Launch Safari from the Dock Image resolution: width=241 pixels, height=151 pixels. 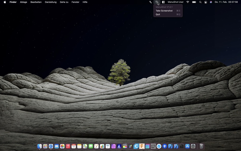pos(51,146)
